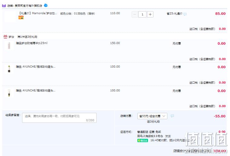230x156 pixels.
Task: Open the second AYUNCHE gift title
Action: [x=36, y=91]
